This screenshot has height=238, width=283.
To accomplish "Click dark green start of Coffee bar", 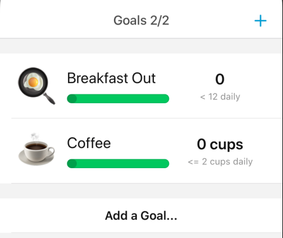I will (x=72, y=164).
